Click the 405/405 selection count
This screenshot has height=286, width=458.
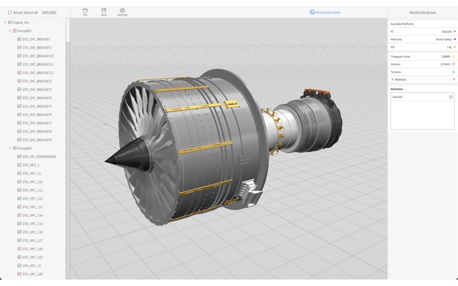coord(49,13)
